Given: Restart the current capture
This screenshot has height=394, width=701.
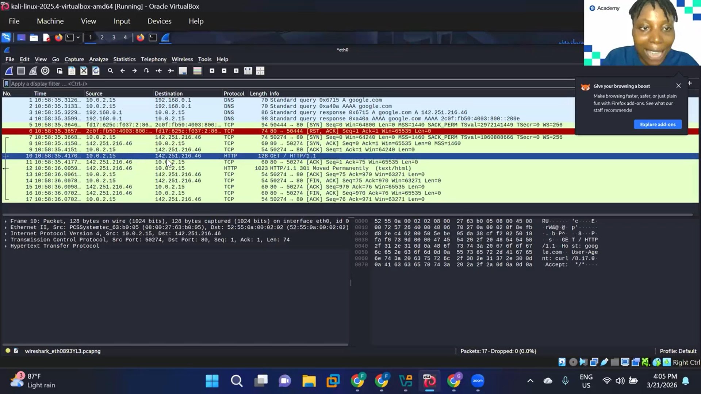Looking at the screenshot, I should [33, 71].
